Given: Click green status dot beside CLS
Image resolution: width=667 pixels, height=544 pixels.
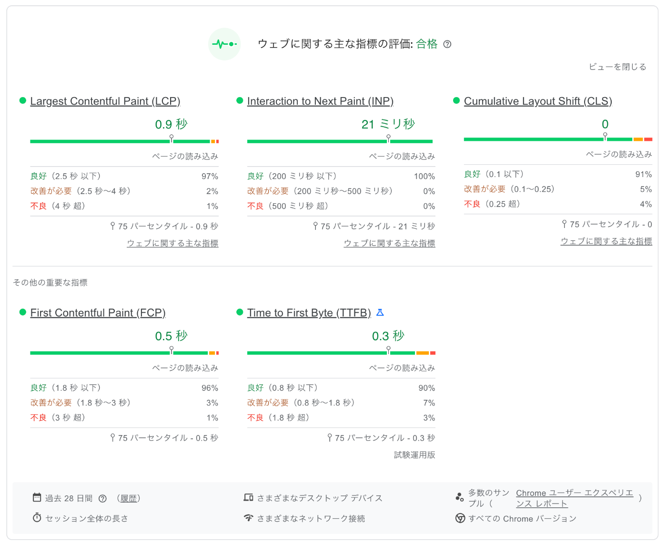Looking at the screenshot, I should (456, 100).
